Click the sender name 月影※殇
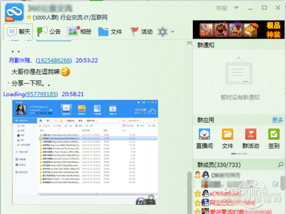286x214 pixels. tap(19, 60)
